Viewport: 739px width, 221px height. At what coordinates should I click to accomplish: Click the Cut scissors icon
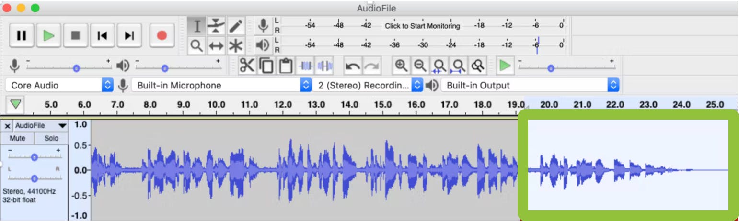[247, 66]
